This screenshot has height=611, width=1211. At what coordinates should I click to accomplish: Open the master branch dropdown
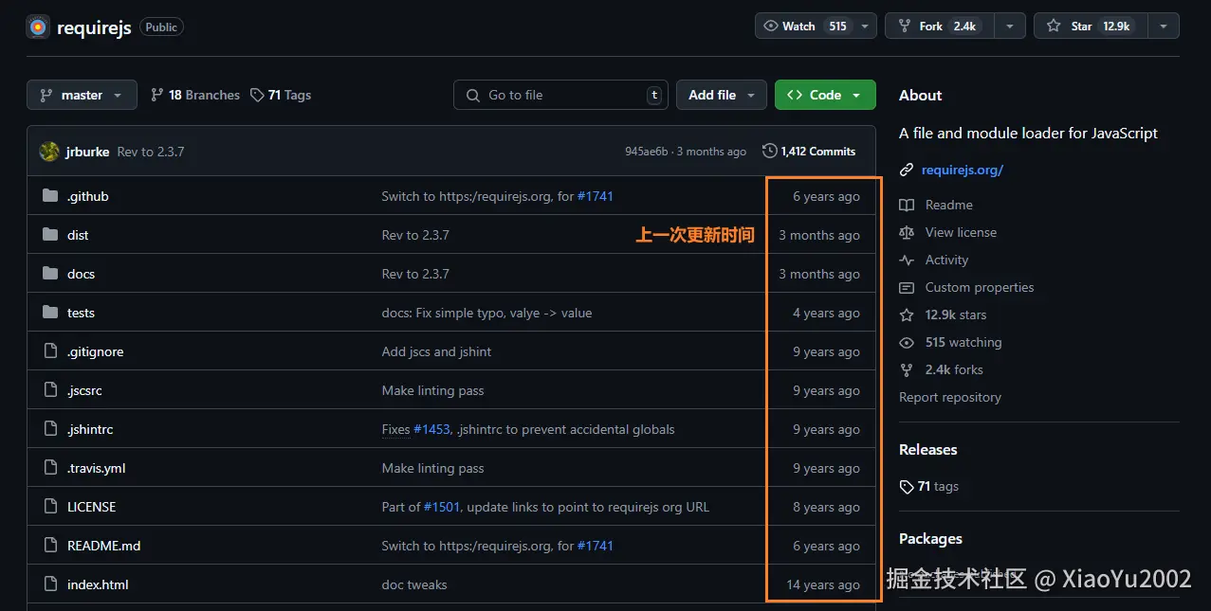(82, 95)
